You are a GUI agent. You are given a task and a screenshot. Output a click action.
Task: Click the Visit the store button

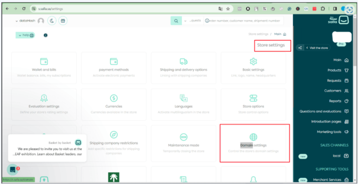pos(317,48)
